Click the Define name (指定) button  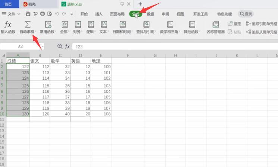click(x=234, y=23)
